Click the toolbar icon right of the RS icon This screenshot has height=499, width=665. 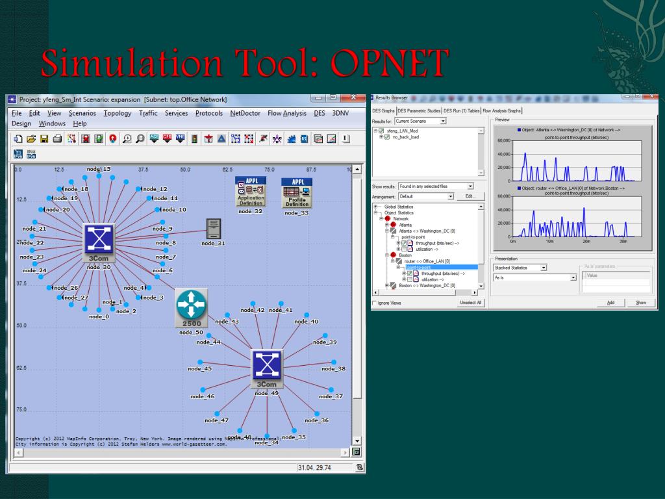coord(318,139)
